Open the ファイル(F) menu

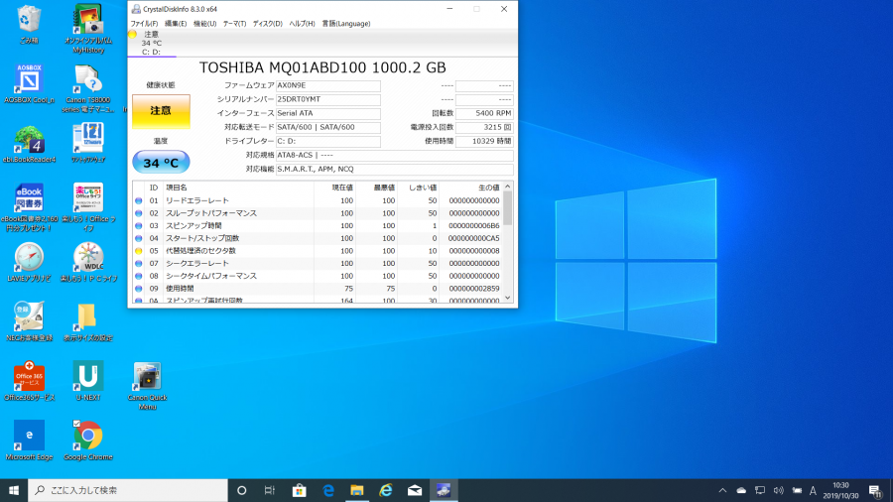(x=144, y=24)
